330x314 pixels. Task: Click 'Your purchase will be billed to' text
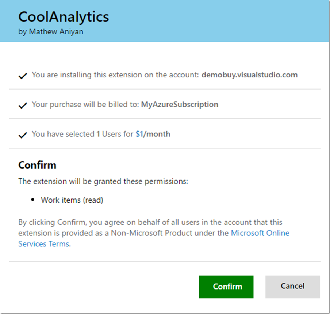coord(85,104)
